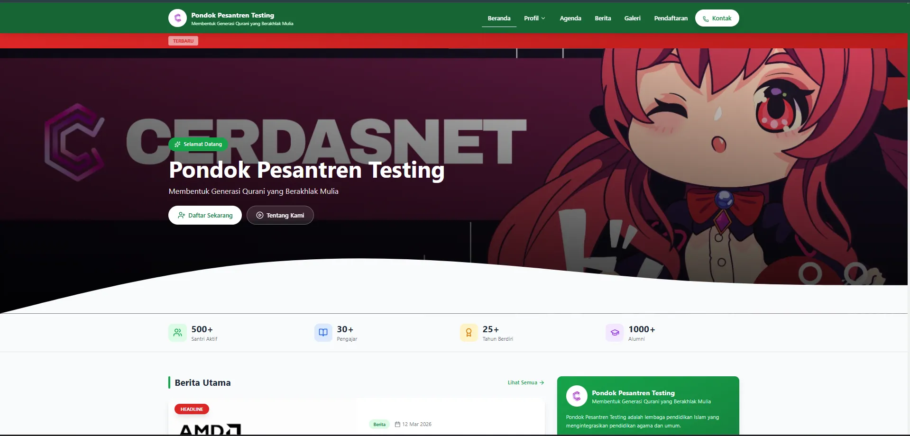
Task: Open the Pendaftaran menu link
Action: 671,18
